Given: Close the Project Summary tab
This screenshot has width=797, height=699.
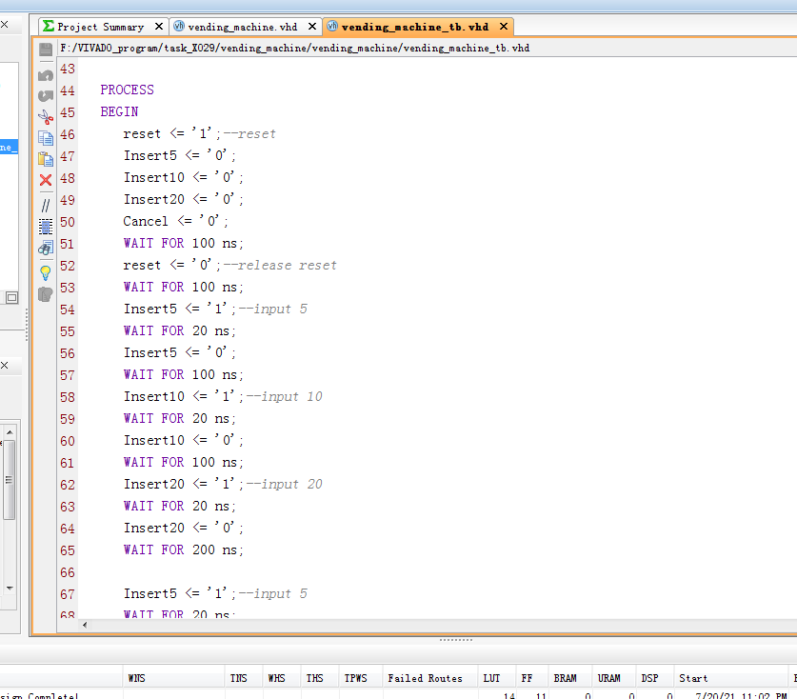Looking at the screenshot, I should click(157, 27).
